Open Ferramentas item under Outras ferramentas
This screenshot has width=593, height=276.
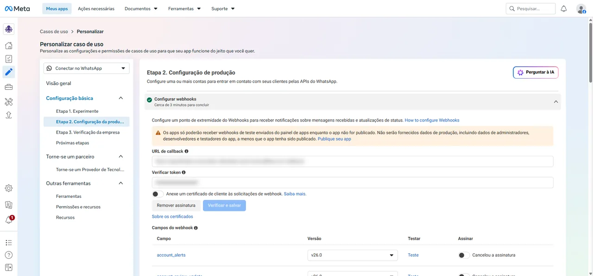69,196
